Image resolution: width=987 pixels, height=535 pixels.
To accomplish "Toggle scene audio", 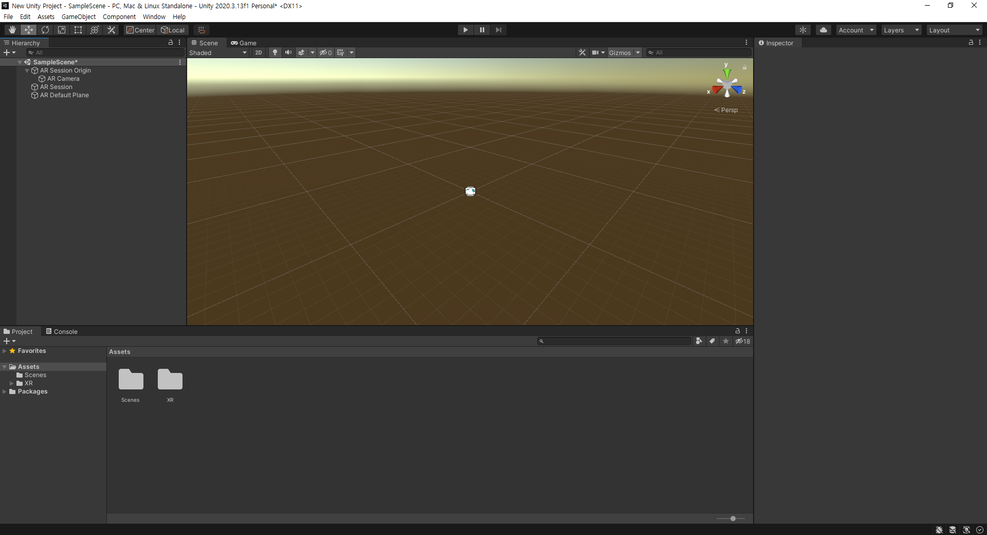I will point(288,52).
